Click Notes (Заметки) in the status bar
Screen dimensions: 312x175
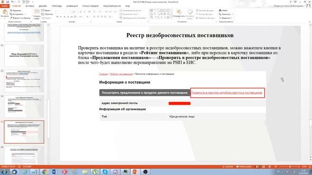pyautogui.click(x=228, y=167)
